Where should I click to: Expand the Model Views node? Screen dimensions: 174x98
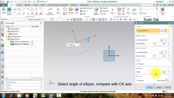point(7,32)
